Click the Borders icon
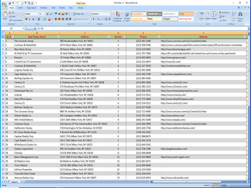The width and height of the screenshot is (251, 188). pyautogui.click(x=39, y=19)
